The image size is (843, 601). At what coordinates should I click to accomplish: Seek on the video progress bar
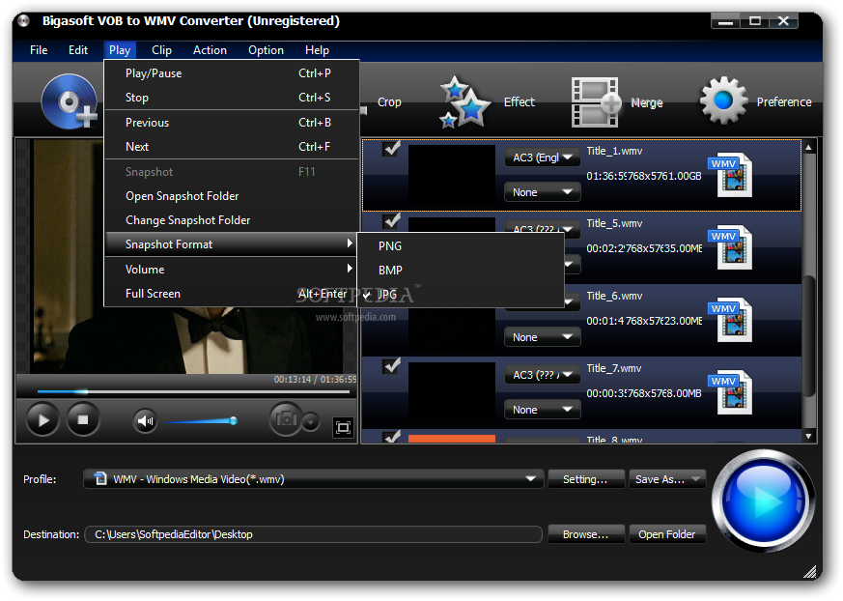tap(193, 391)
